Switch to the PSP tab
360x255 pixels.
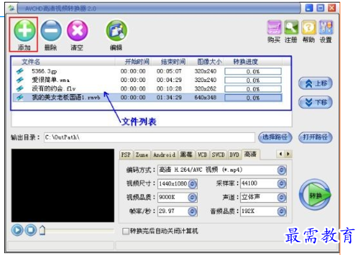(126, 155)
